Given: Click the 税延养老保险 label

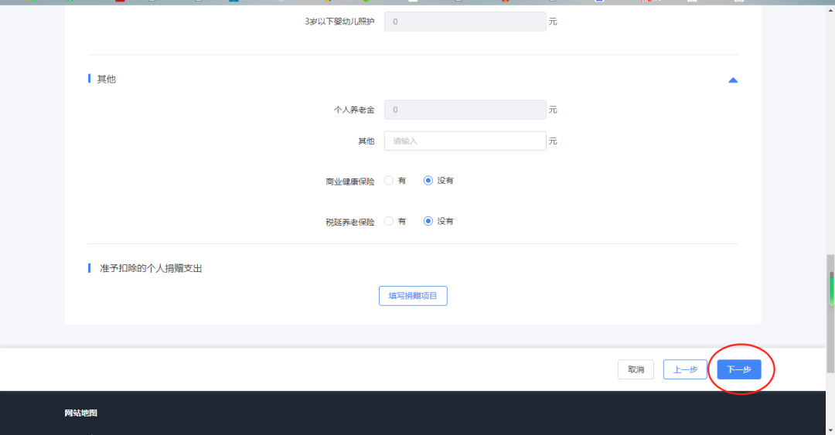Looking at the screenshot, I should pos(350,222).
